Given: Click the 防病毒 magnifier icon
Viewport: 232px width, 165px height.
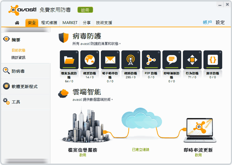Looking at the screenshot, I should (6, 71).
